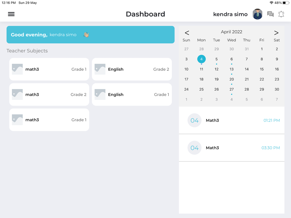The width and height of the screenshot is (291, 218).
Task: Click the Teacher Subjects heading
Action: tap(27, 51)
